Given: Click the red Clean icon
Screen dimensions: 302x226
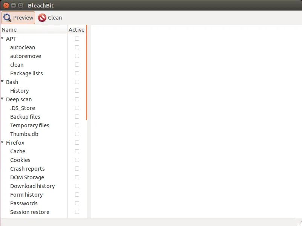Looking at the screenshot, I should 42,18.
